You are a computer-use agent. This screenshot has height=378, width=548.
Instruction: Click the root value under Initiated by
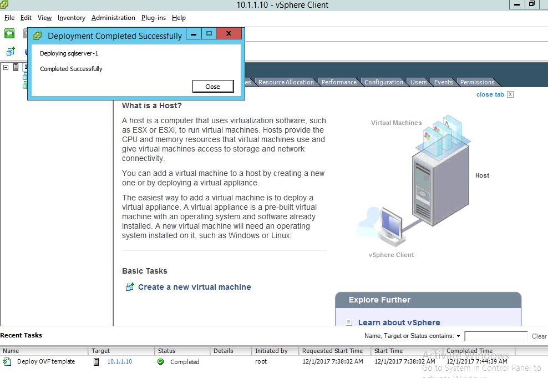coord(261,361)
